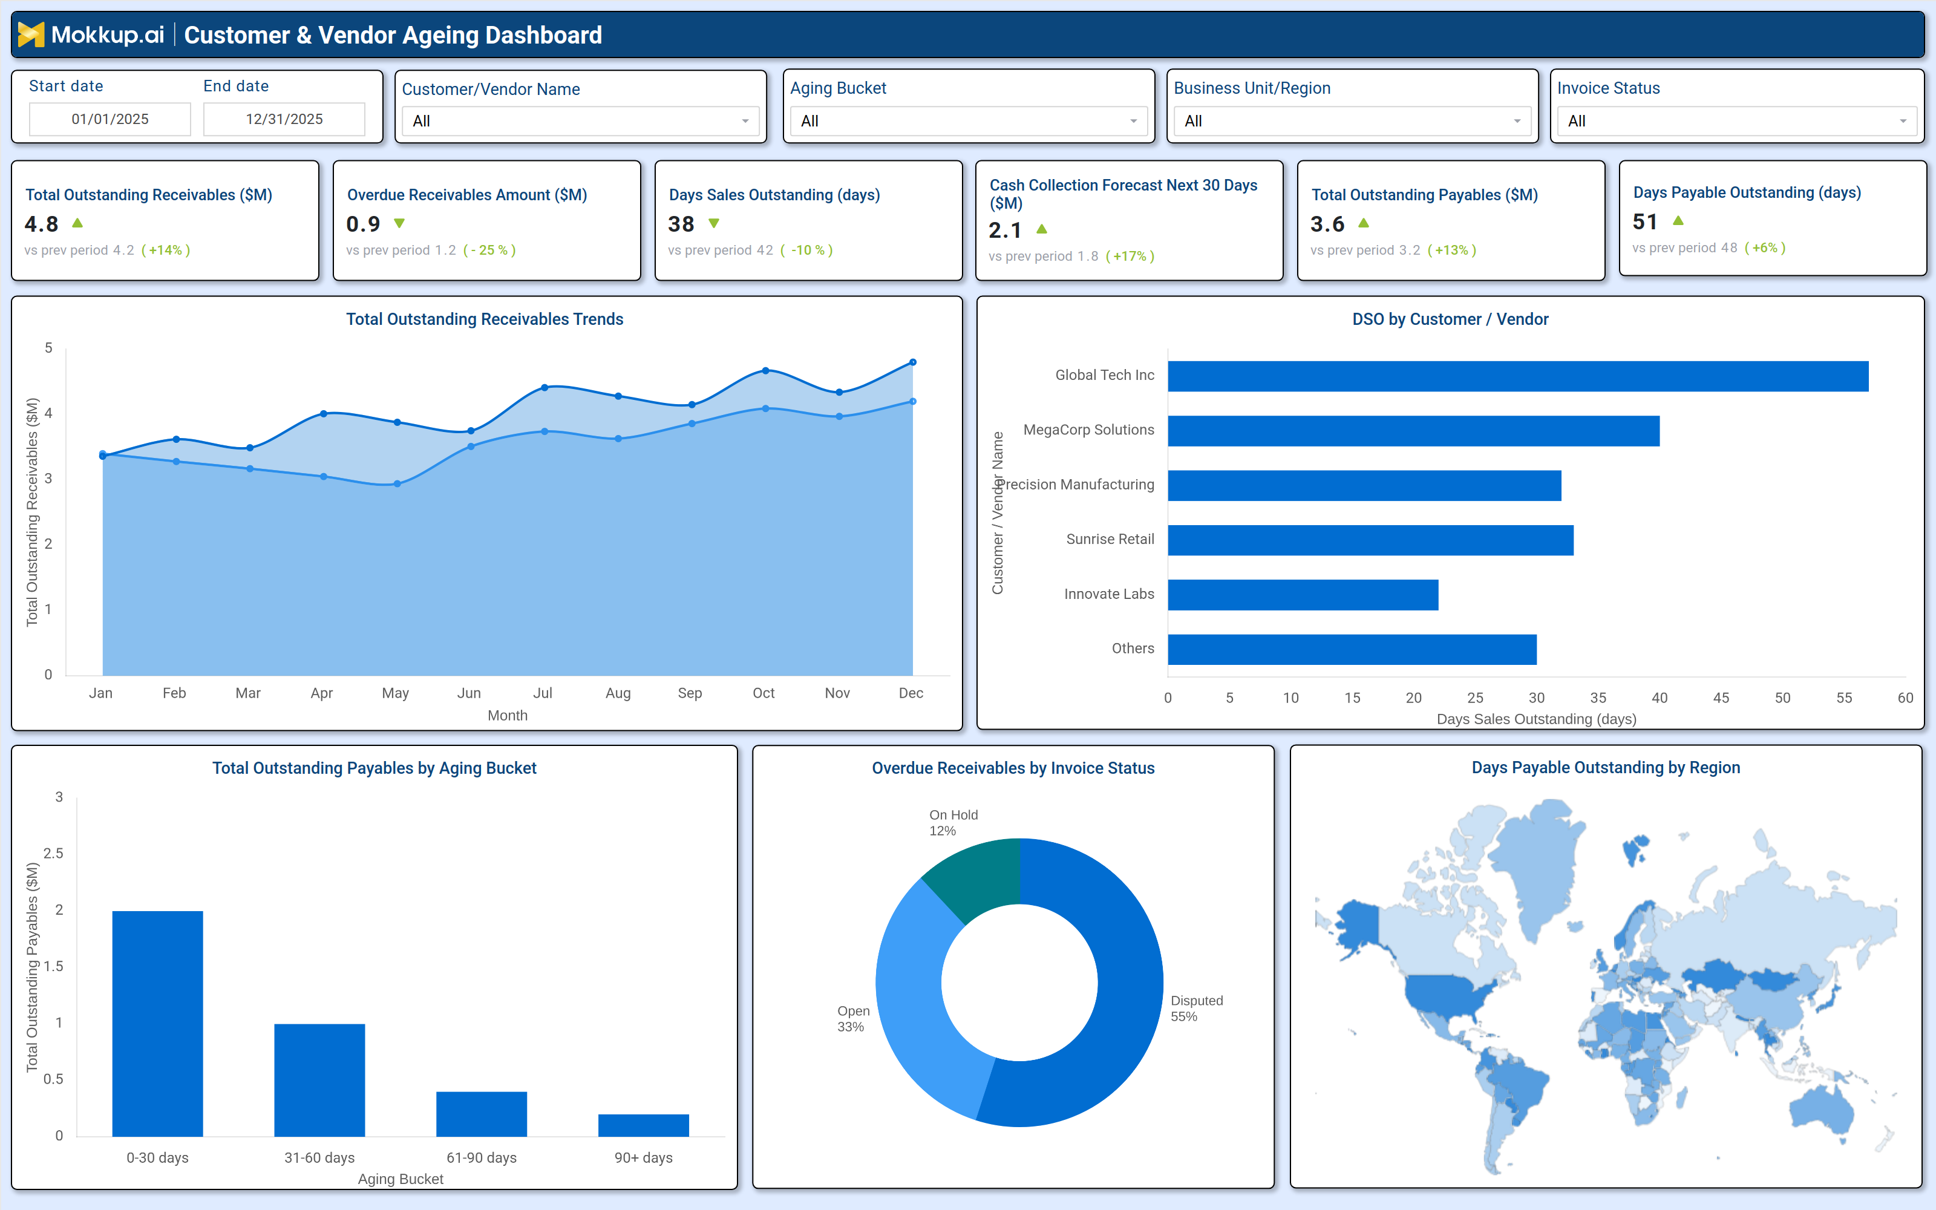Click the 31-60 days payables bar
The image size is (1936, 1210).
319,1081
